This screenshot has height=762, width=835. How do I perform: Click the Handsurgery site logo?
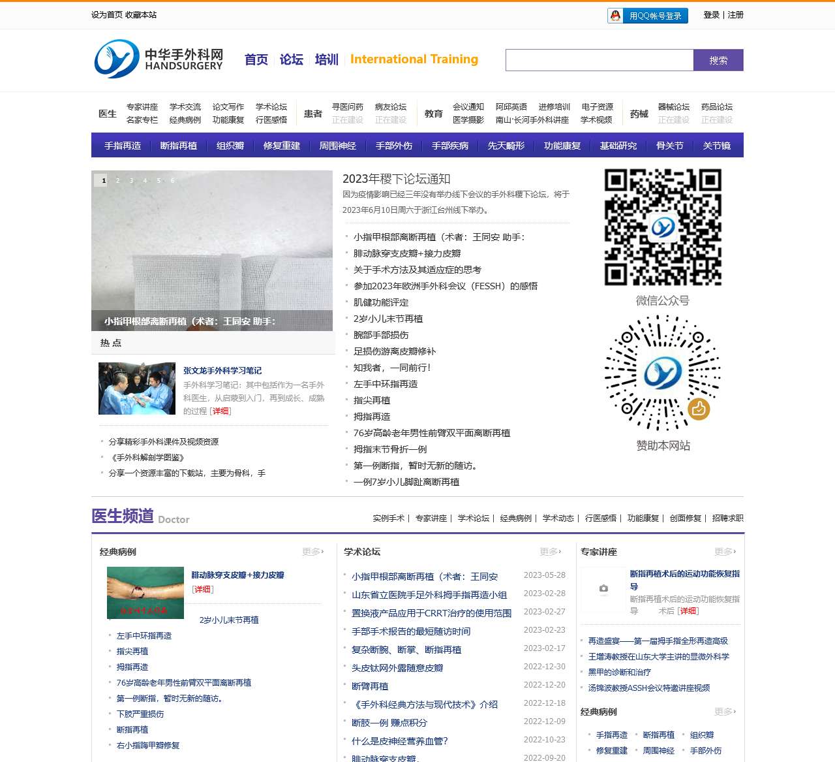coord(159,60)
